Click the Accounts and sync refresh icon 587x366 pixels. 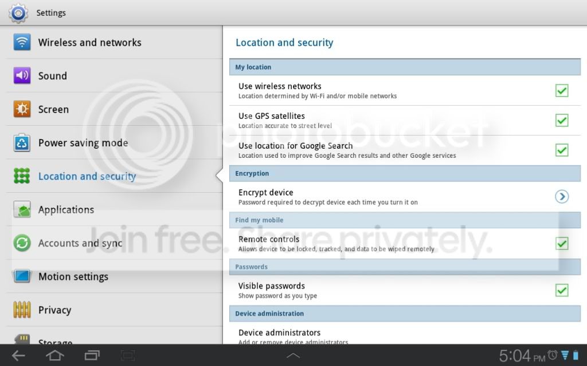21,243
